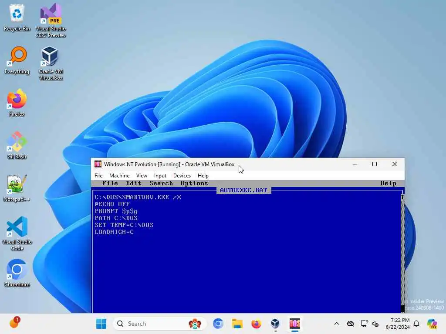Place cursor on SET TEMP=C:\DOS line

[x=124, y=225]
